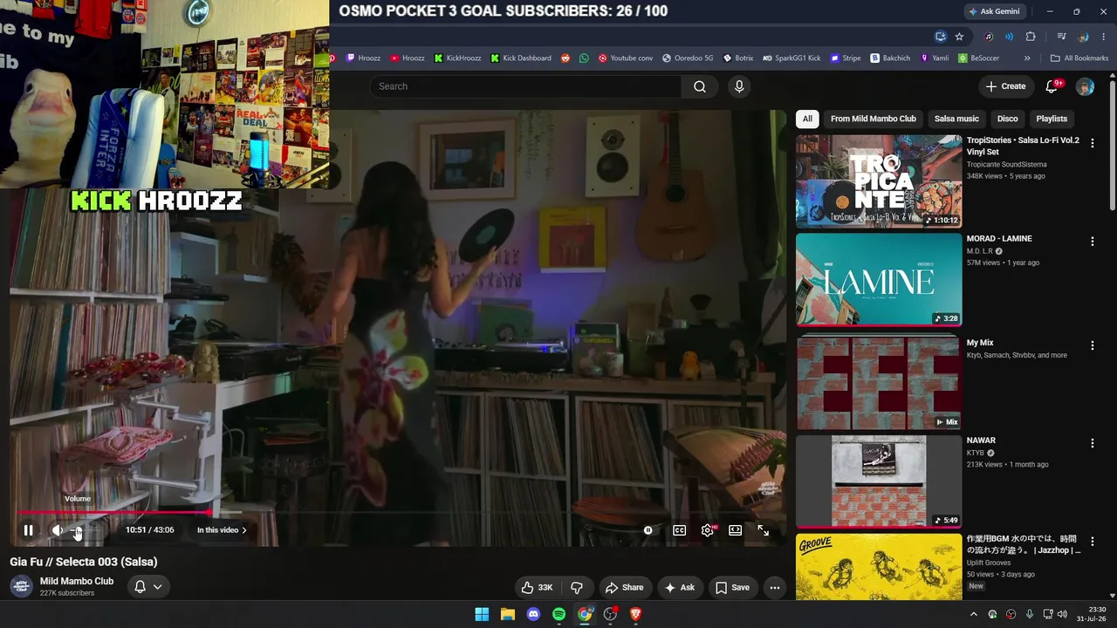This screenshot has width=1117, height=628.
Task: Open Discord from the taskbar
Action: [533, 614]
